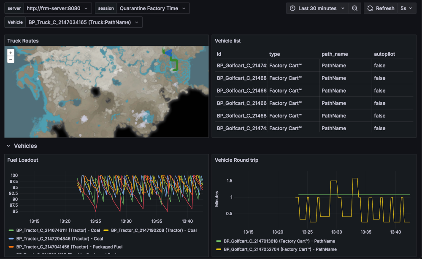Click the blue truck marker on map
Image resolution: width=422 pixels, height=259 pixels.
[169, 53]
